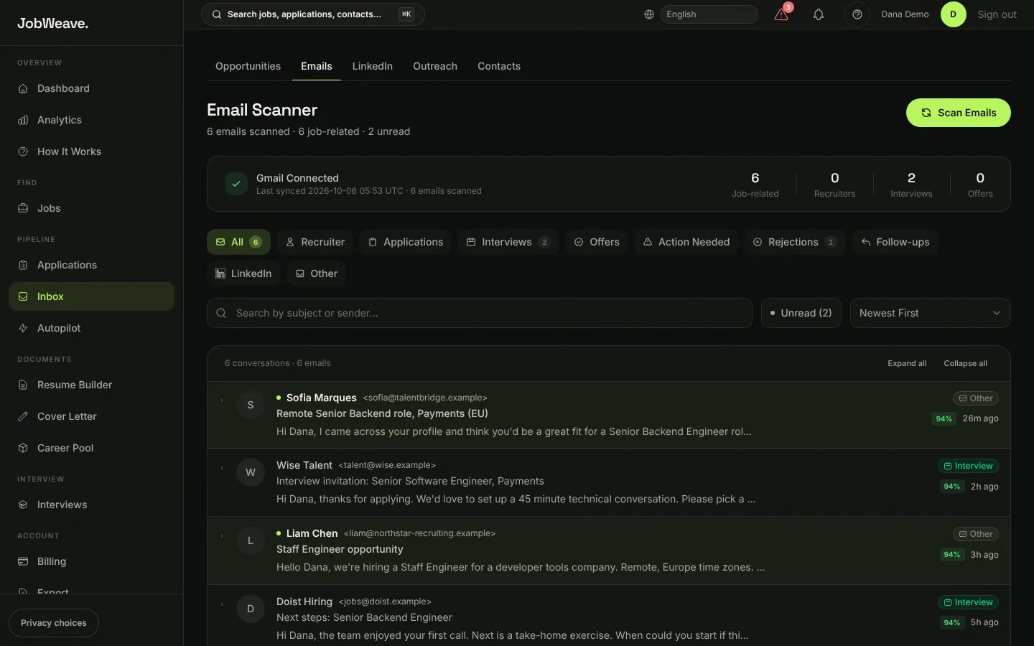Image resolution: width=1034 pixels, height=646 pixels.
Task: Open the help question mark icon
Action: tap(857, 14)
